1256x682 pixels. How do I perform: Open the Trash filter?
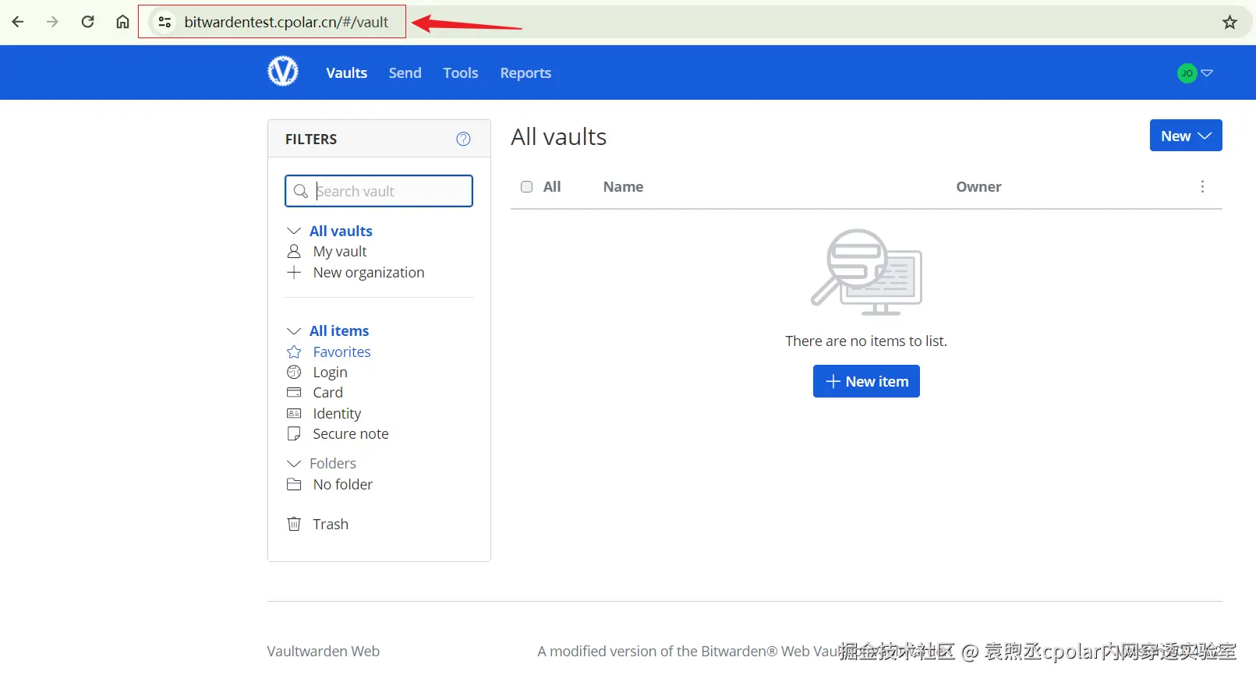click(331, 524)
